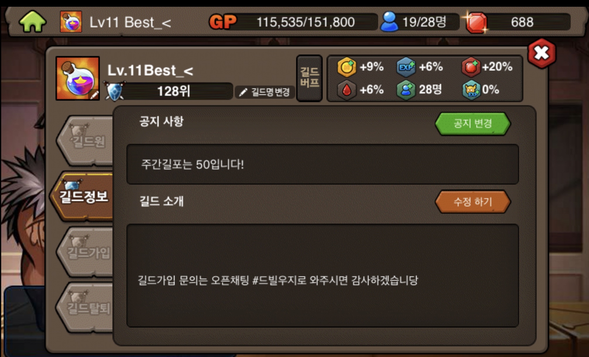
Task: Click the orange 수정 하기 button
Action: [x=472, y=202]
